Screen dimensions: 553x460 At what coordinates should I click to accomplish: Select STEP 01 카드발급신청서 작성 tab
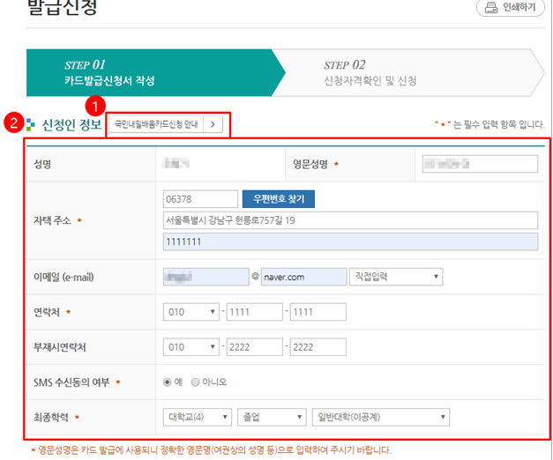coord(155,72)
